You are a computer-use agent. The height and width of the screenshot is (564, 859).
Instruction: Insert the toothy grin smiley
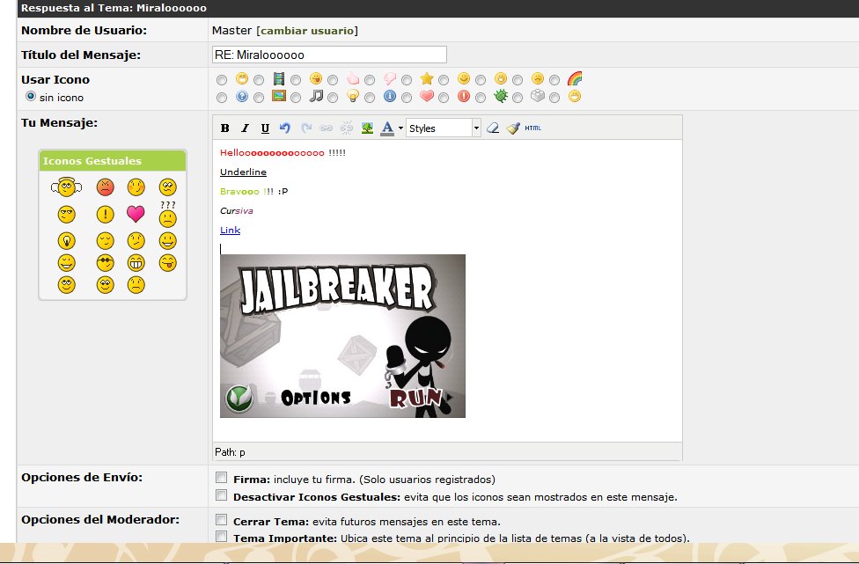click(x=136, y=263)
